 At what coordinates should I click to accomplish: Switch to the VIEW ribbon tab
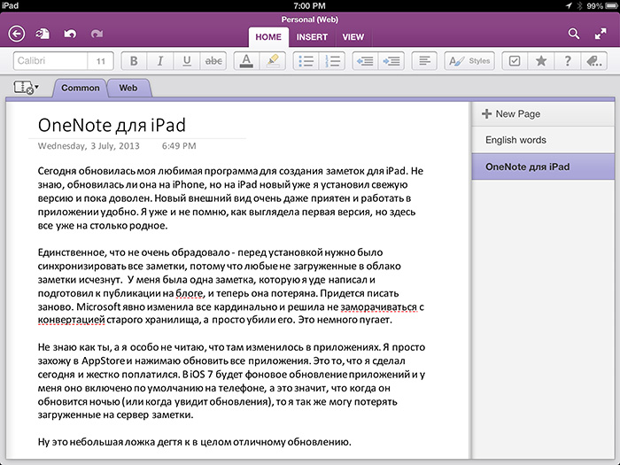pyautogui.click(x=353, y=37)
